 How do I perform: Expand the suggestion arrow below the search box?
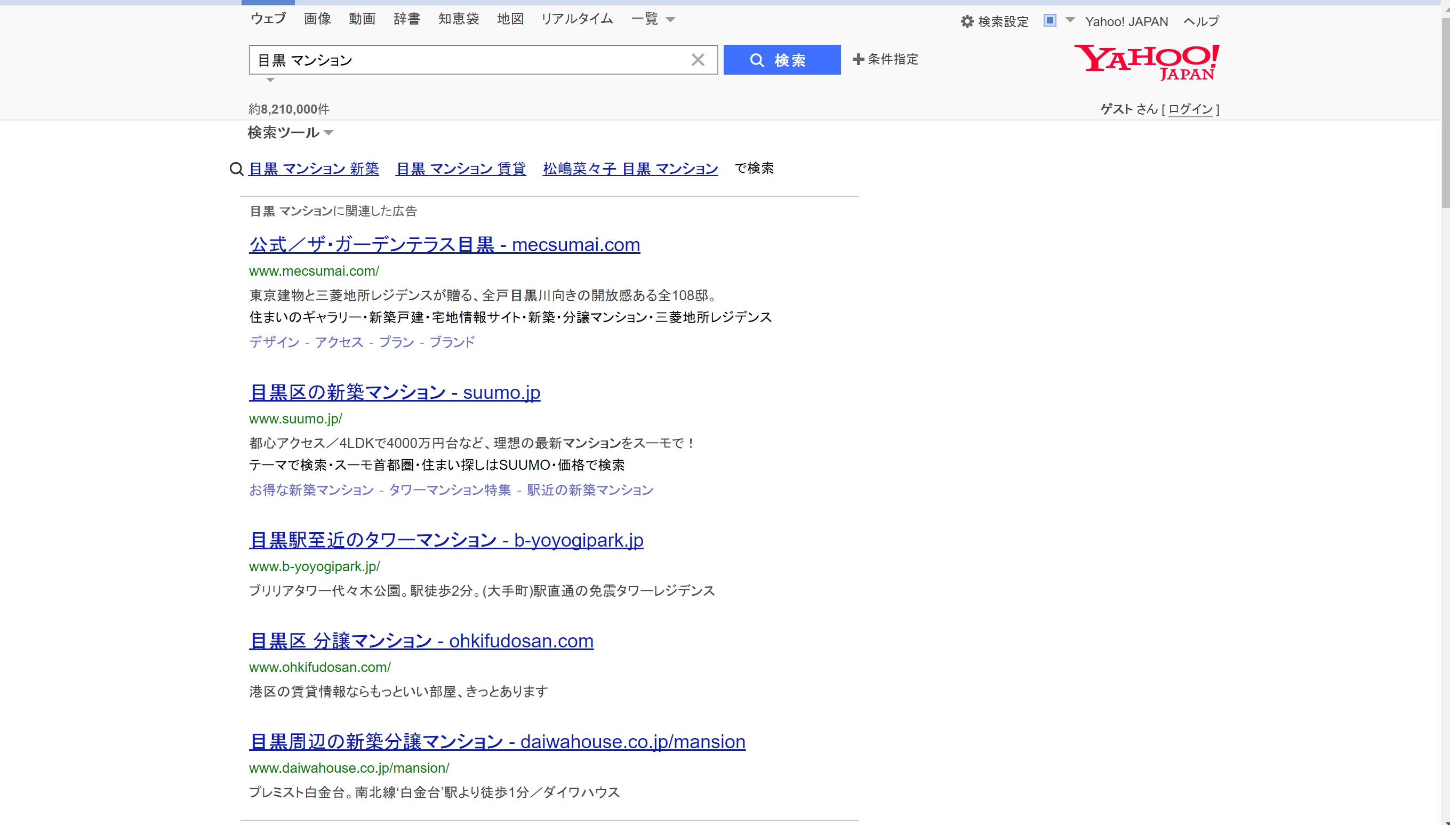click(x=270, y=80)
